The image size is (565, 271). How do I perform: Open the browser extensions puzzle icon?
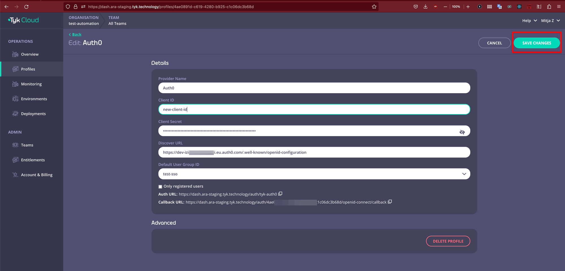coord(549,6)
